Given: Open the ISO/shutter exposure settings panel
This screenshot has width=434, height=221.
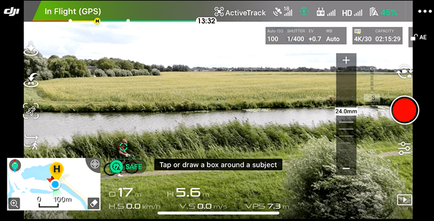Looking at the screenshot, I should [x=306, y=35].
